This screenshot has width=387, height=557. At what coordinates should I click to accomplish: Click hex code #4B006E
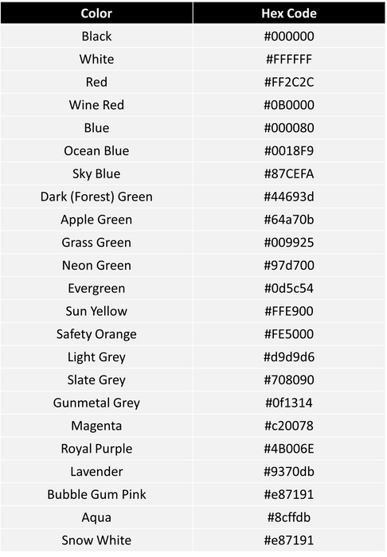click(x=289, y=448)
